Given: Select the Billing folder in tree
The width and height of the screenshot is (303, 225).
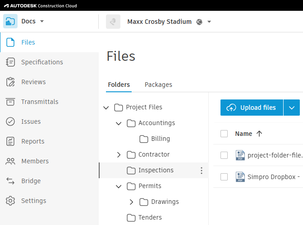Looking at the screenshot, I should point(160,139).
